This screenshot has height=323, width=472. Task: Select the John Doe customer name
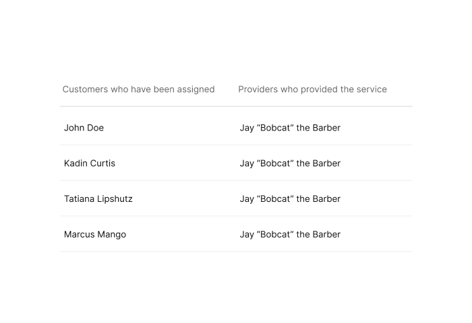(84, 128)
